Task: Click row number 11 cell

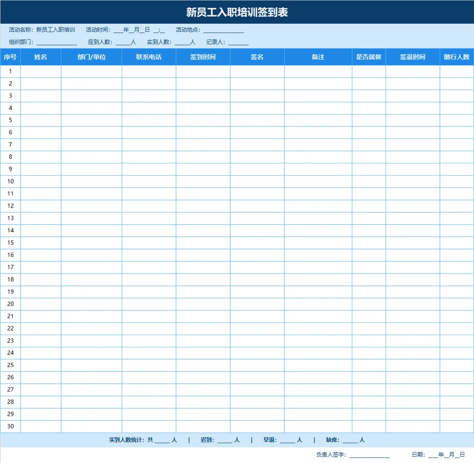Action: [10, 194]
